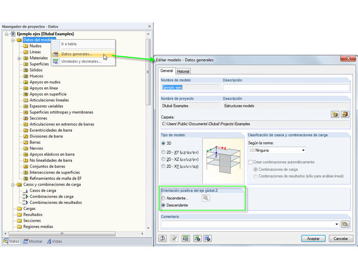
Task: Select Refinamientos de malla de EF item
Action: click(x=56, y=178)
